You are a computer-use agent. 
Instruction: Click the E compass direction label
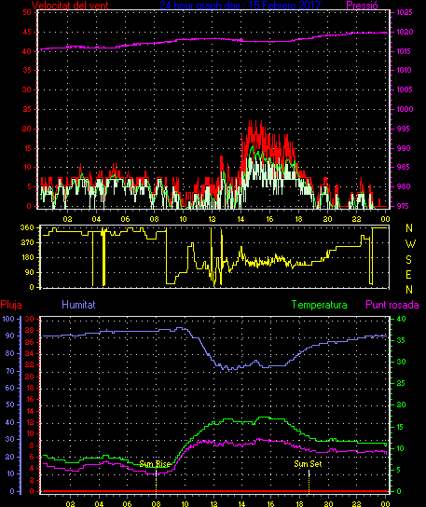(408, 275)
